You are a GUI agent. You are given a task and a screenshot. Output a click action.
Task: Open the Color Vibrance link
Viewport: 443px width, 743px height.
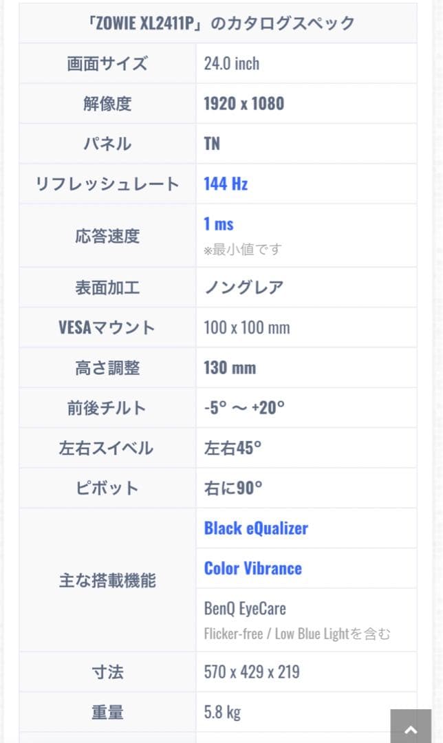(252, 568)
